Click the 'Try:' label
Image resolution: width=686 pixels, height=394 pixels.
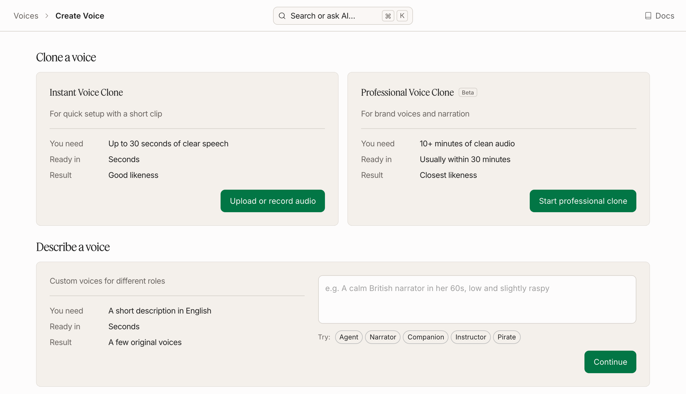coord(324,337)
